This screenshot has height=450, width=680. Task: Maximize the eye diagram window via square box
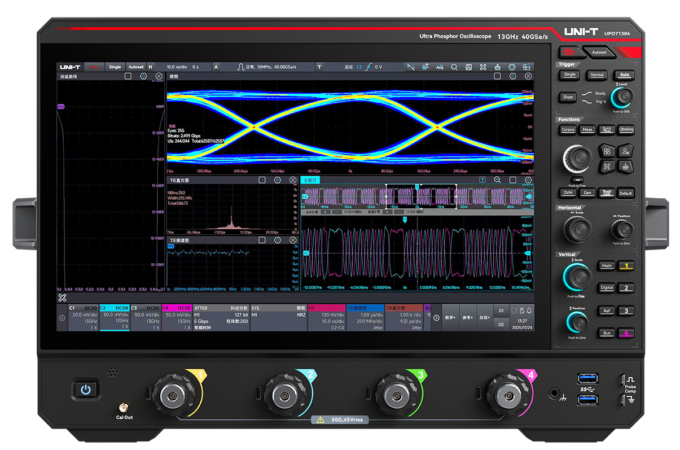click(497, 76)
